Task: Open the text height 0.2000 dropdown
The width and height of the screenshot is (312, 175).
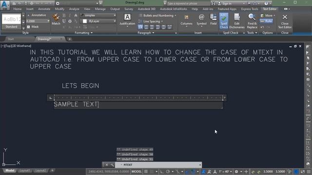Action: click(48, 21)
